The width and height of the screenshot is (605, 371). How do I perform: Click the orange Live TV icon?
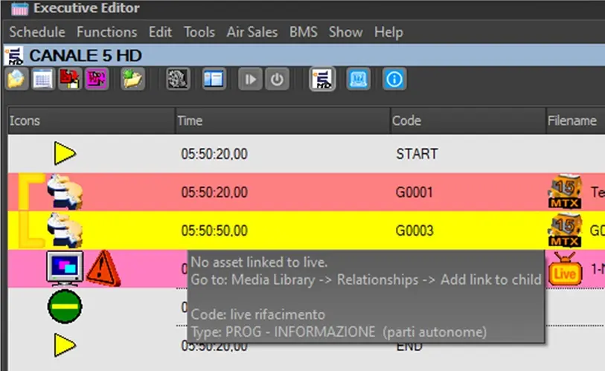(x=564, y=269)
